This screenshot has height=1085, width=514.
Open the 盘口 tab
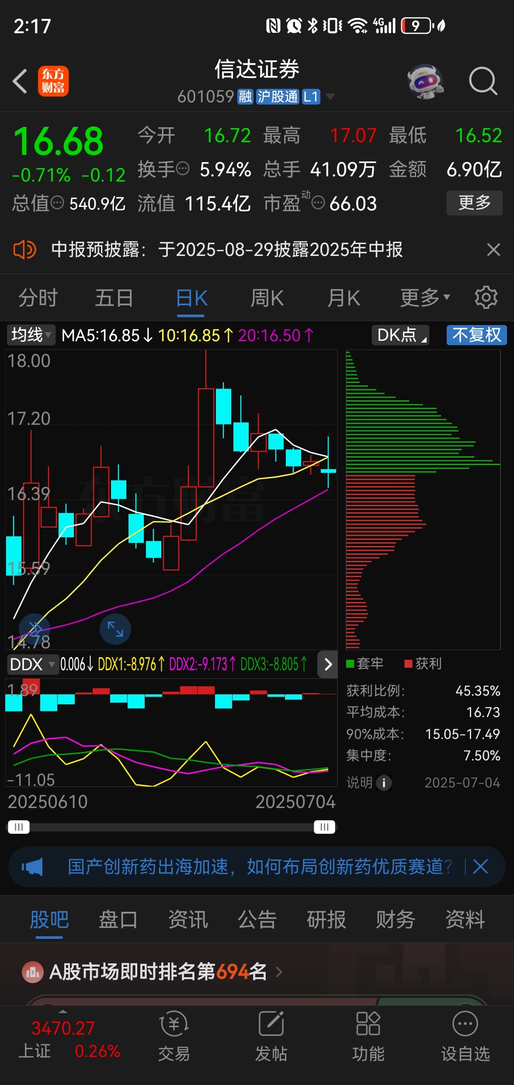[118, 919]
